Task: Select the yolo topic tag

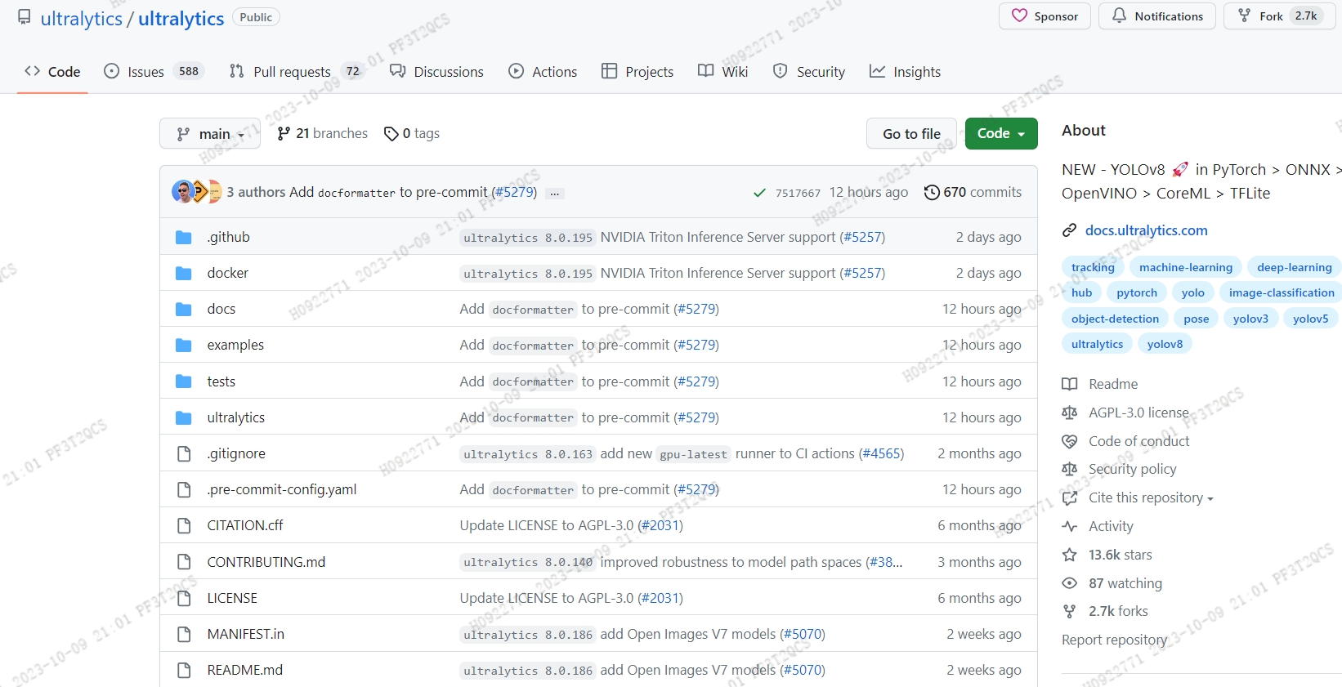Action: 1192,292
